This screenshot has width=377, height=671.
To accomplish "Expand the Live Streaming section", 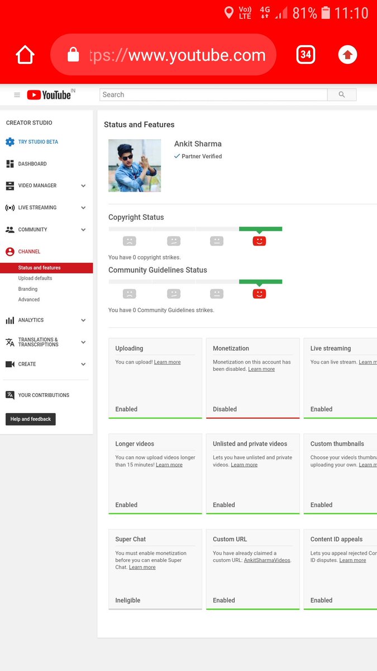I will (83, 207).
